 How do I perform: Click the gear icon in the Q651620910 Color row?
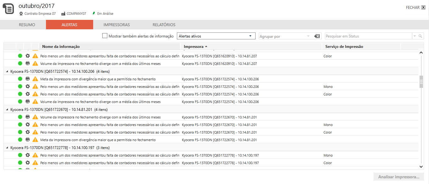(28, 56)
